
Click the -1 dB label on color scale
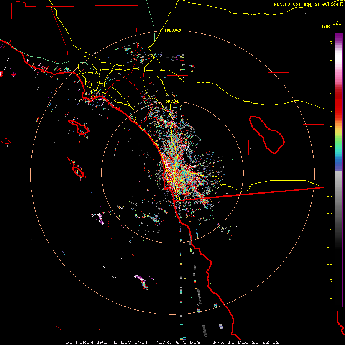(x=329, y=179)
